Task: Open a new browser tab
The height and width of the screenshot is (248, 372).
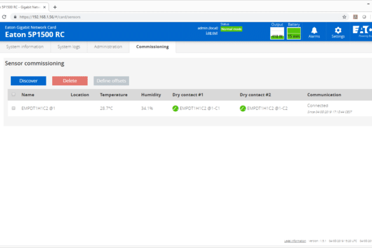Action: tap(55, 7)
